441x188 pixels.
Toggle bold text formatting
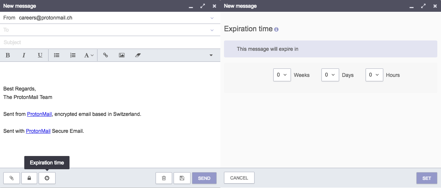point(8,55)
